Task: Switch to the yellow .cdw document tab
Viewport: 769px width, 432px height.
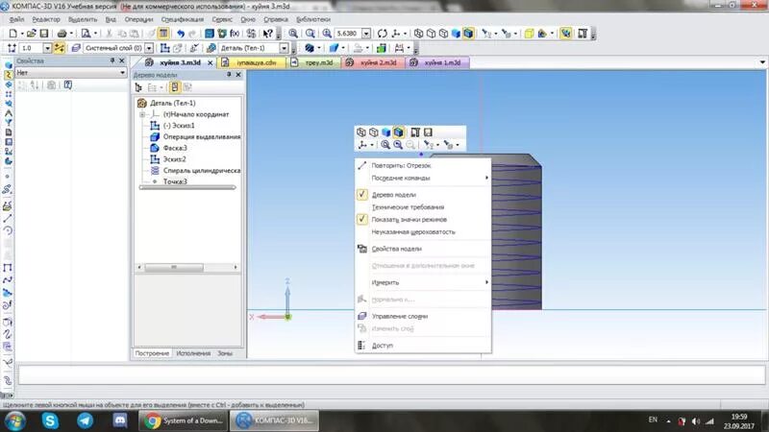Action: [252, 62]
